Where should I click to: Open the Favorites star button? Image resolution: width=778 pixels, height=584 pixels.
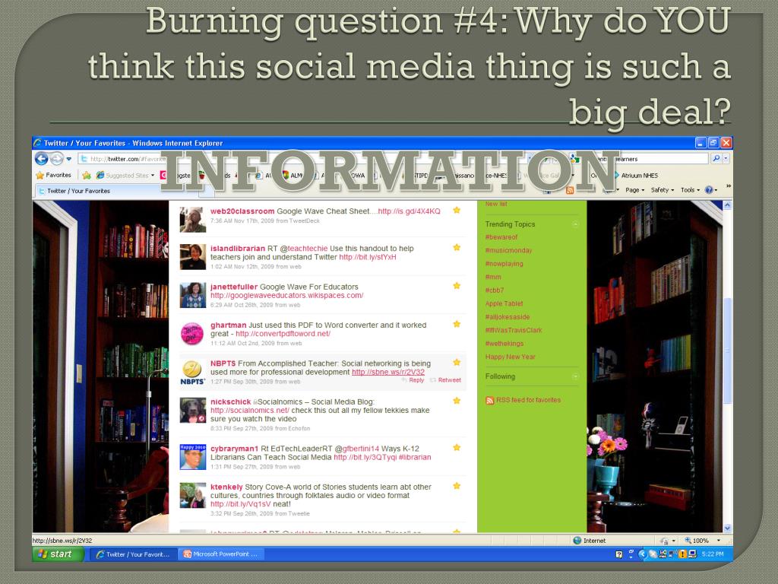tap(54, 176)
